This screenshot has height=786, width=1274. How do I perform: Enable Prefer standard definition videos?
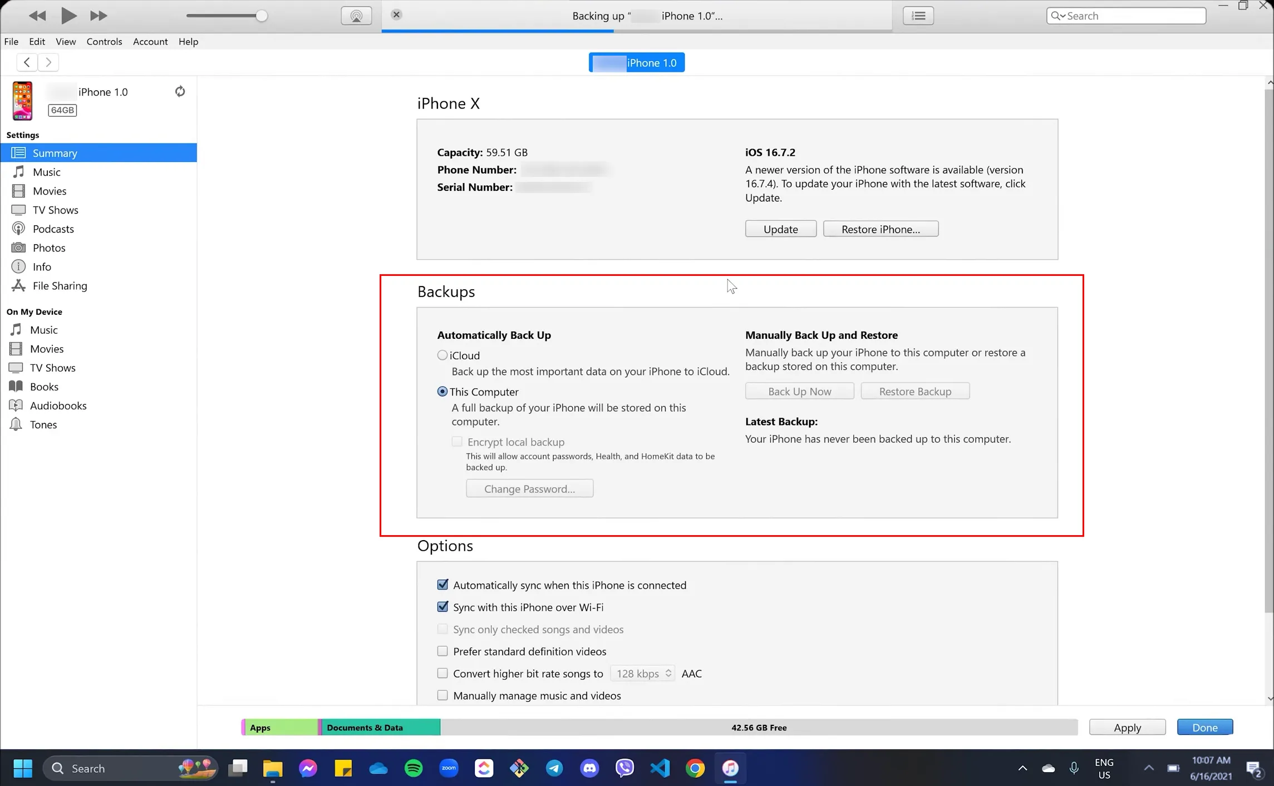tap(442, 651)
